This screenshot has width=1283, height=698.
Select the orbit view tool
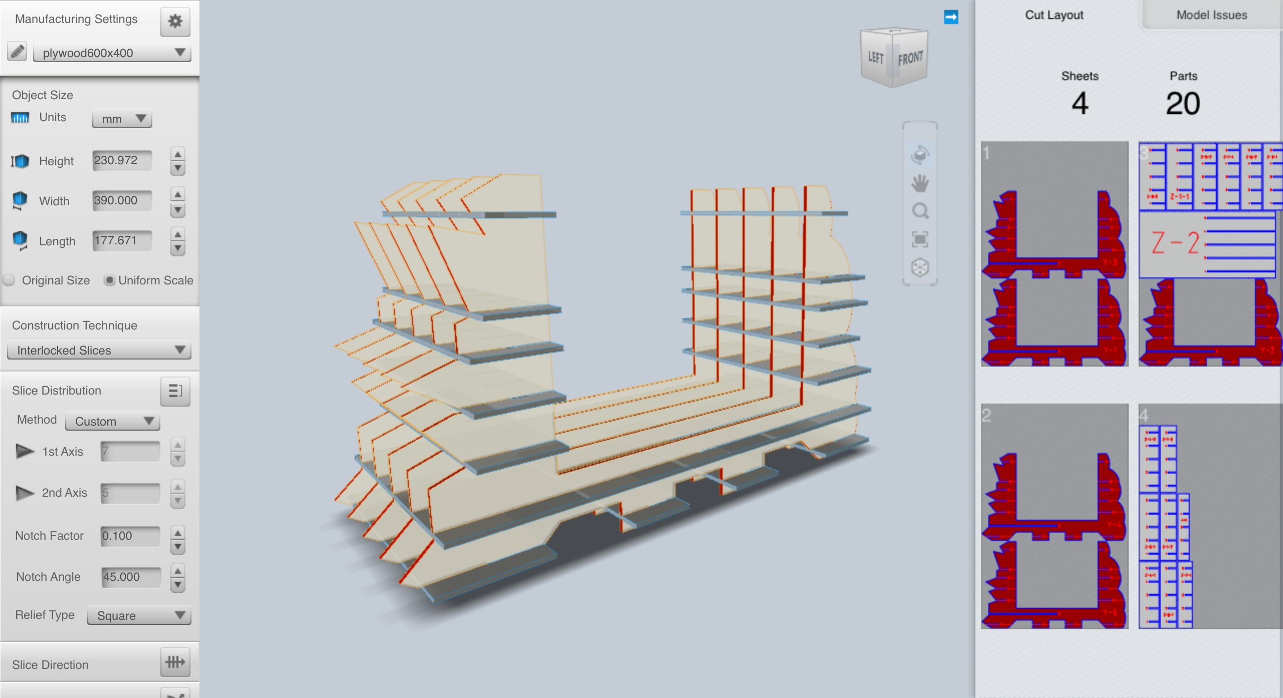coord(920,155)
